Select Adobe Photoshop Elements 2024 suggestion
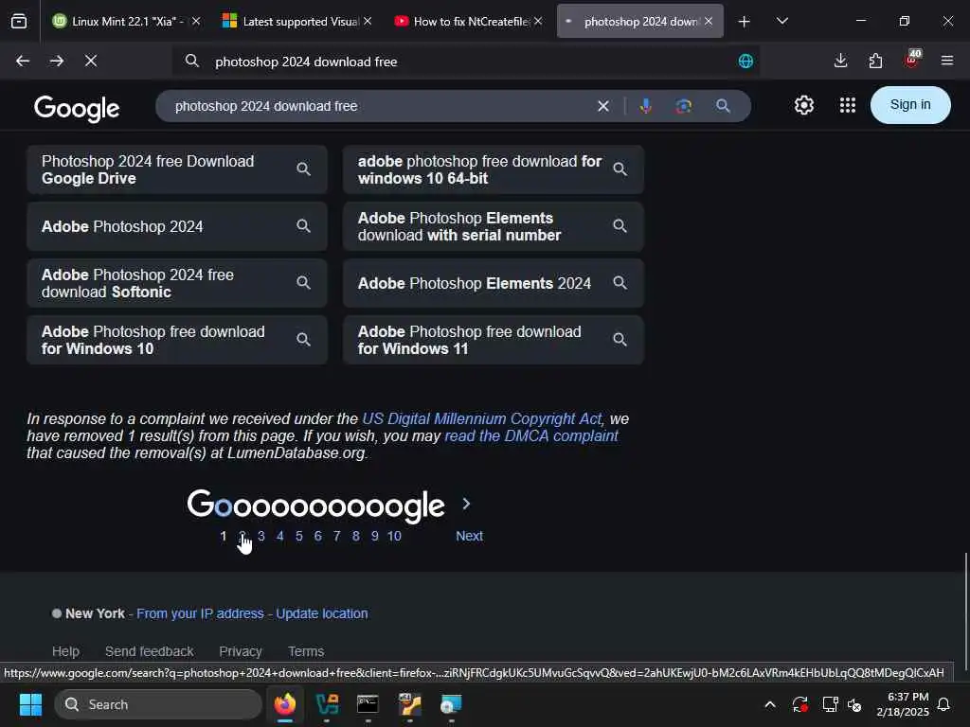This screenshot has width=970, height=727. point(494,283)
